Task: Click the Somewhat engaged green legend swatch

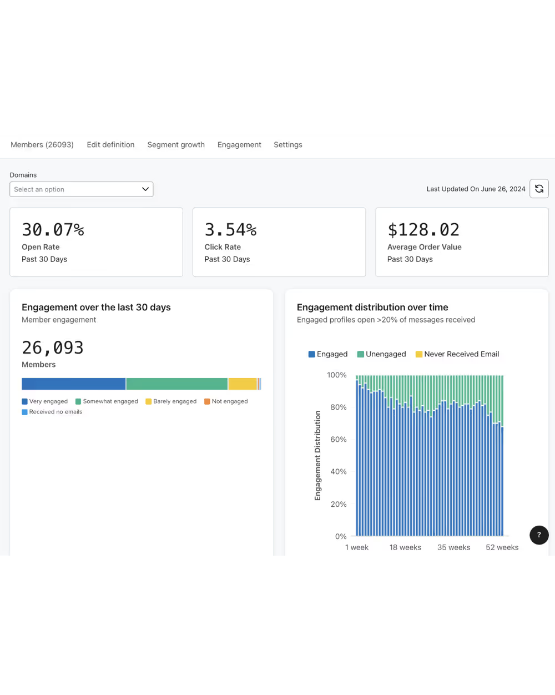Action: (x=78, y=401)
